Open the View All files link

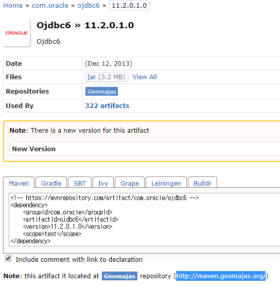coord(145,77)
